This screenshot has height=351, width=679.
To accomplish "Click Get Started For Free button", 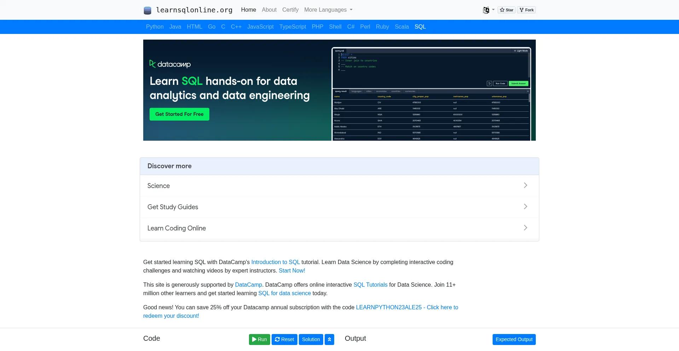I will coord(179,114).
